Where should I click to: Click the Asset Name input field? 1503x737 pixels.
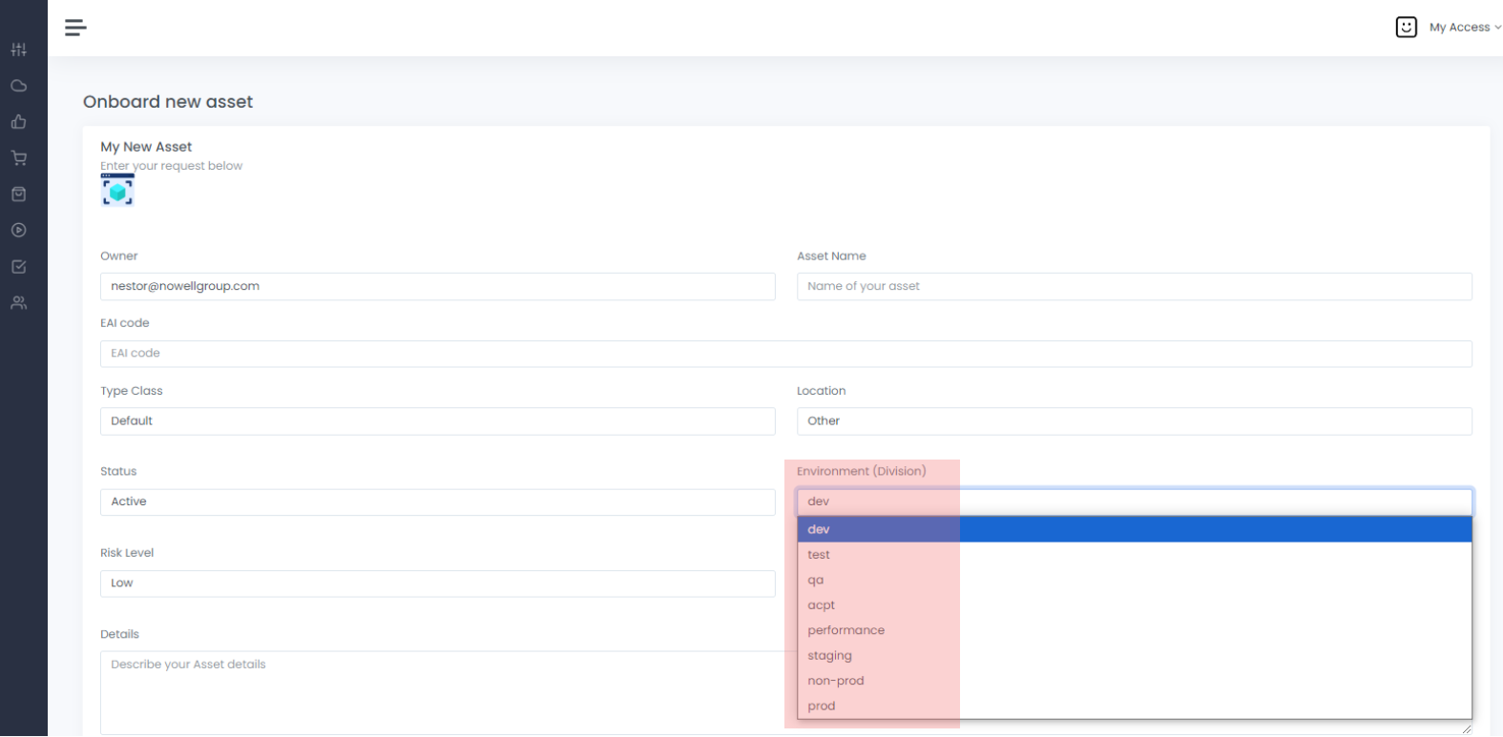(1134, 286)
